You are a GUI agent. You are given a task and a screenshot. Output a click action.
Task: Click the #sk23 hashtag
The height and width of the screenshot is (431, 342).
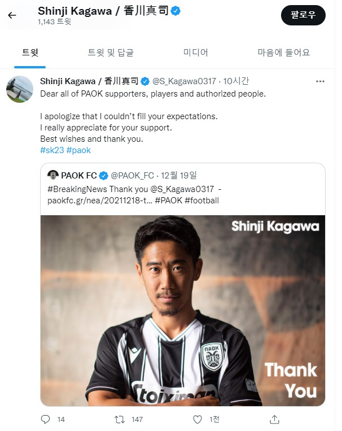[52, 150]
